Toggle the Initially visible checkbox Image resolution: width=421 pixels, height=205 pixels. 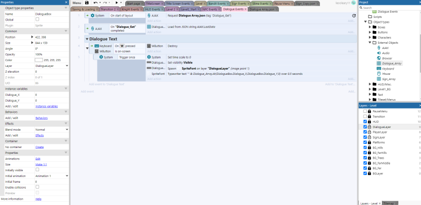(37, 170)
